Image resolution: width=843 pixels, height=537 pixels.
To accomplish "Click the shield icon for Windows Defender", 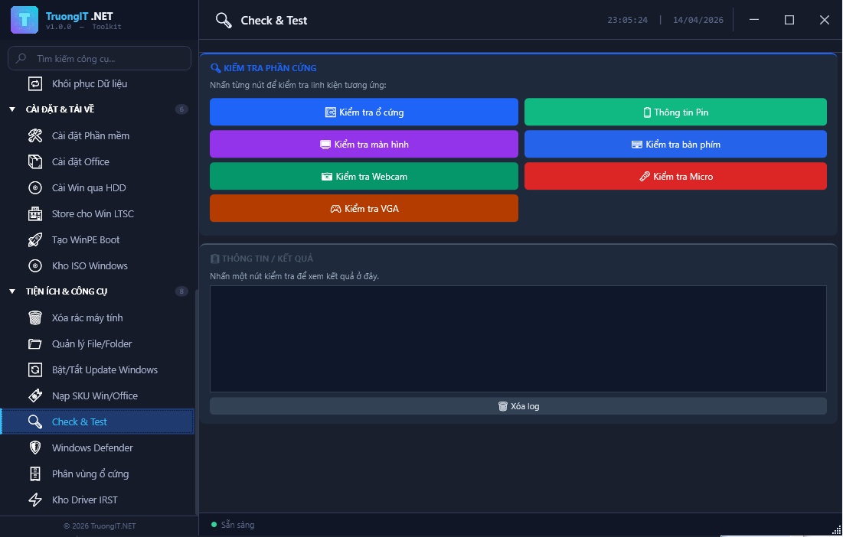I will 35,448.
